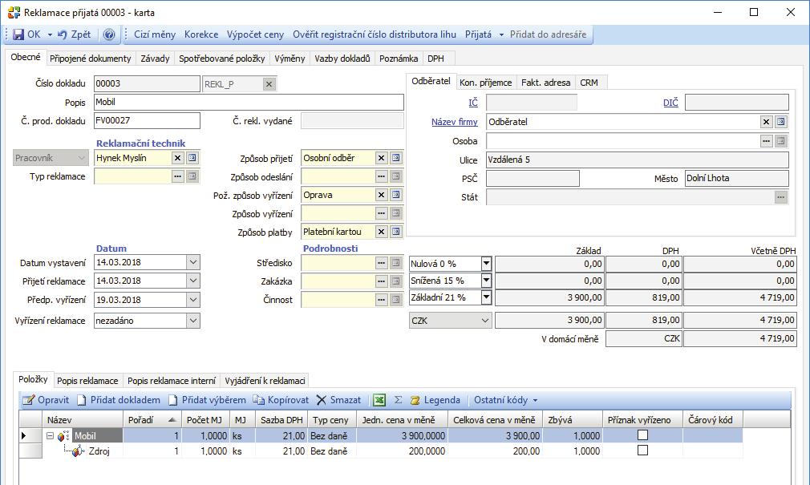Click Korekce toolbar button
The image size is (810, 485).
pyautogui.click(x=201, y=34)
